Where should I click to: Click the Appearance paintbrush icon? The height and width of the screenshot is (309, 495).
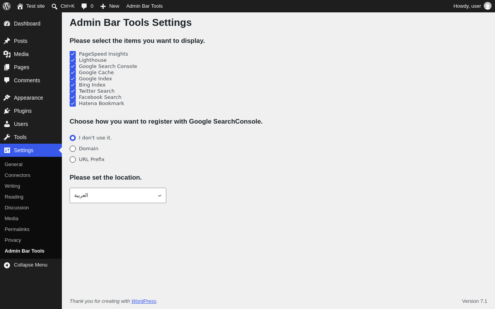[x=7, y=98]
